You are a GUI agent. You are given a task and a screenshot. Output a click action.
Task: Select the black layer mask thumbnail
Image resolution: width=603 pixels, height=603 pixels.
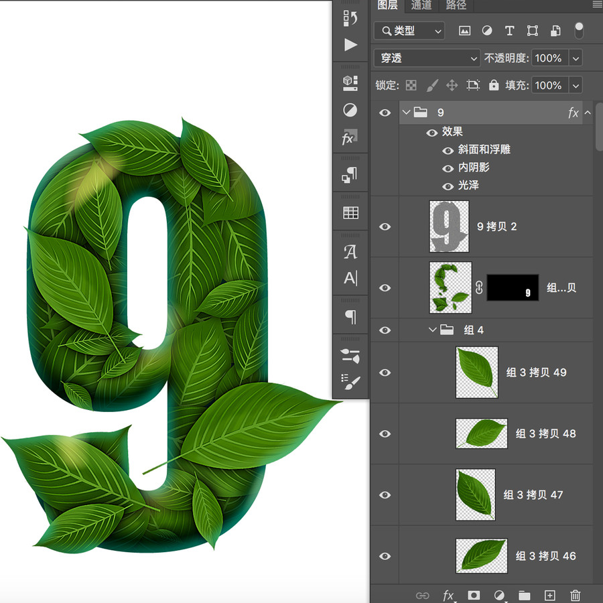513,287
